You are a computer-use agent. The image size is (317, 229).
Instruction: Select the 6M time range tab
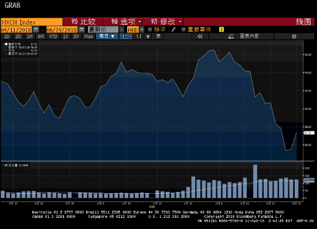[x=41, y=36]
